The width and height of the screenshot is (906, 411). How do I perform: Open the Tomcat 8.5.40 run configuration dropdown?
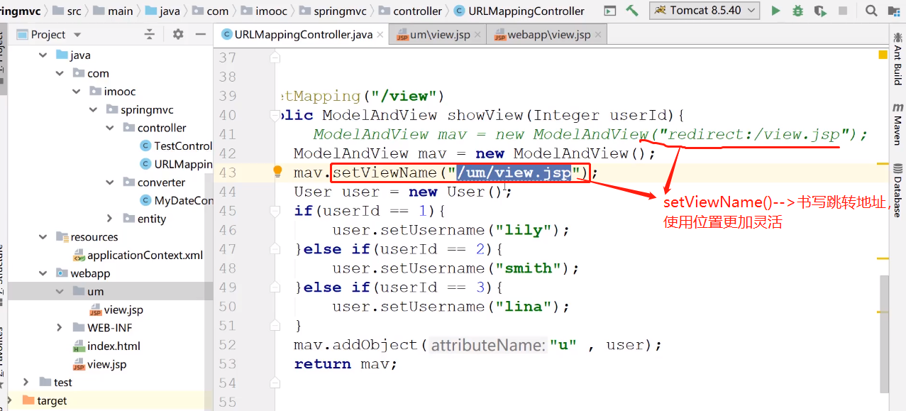click(x=704, y=11)
